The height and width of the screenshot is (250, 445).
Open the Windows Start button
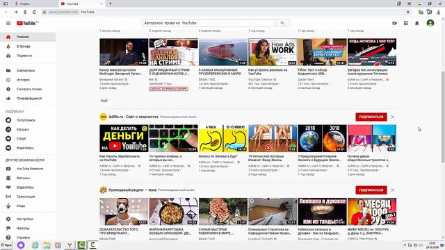point(6,245)
